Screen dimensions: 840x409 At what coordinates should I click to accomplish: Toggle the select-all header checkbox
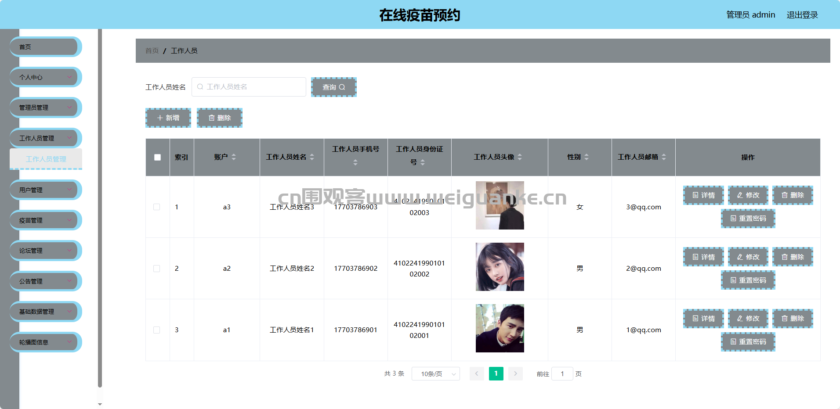[x=157, y=157]
